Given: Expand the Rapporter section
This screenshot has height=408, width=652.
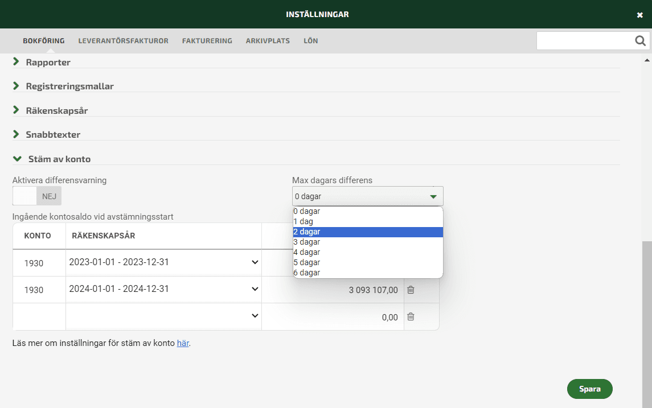Looking at the screenshot, I should point(48,63).
